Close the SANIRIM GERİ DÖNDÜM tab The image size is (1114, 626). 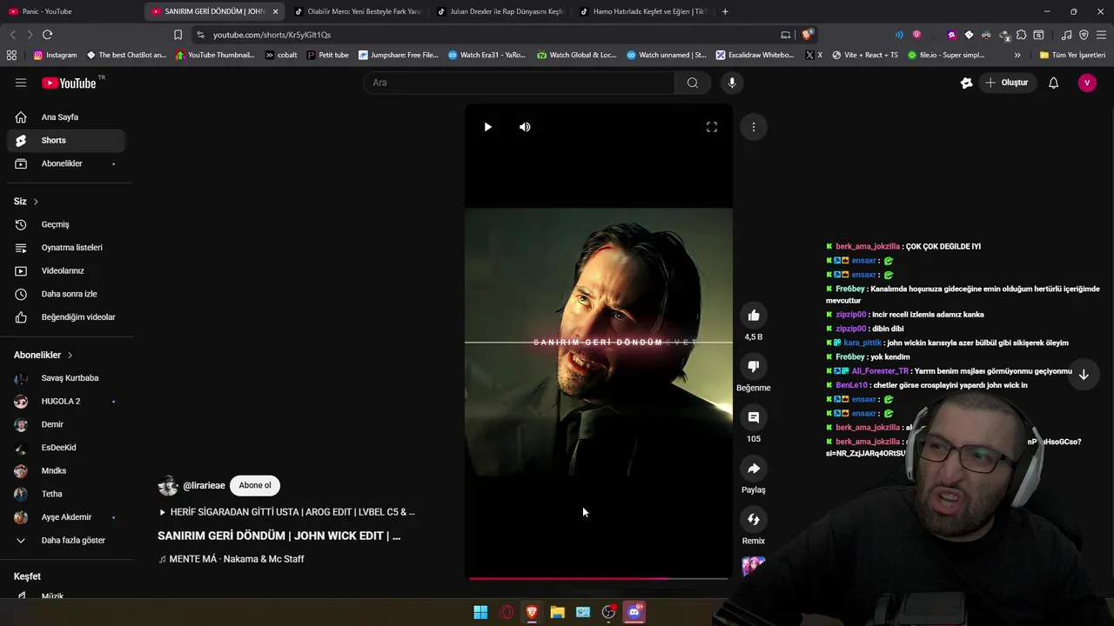(x=276, y=11)
